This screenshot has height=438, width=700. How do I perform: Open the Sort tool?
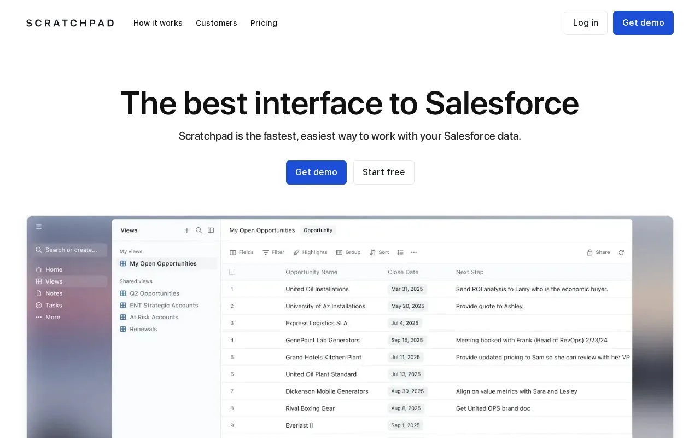[380, 252]
